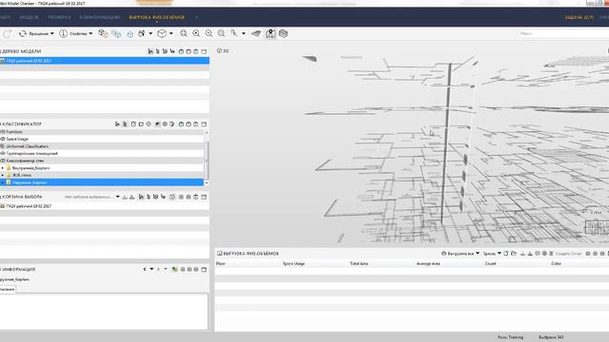Click the redo arrow in the toolbar
The image size is (609, 342).
coord(7,34)
